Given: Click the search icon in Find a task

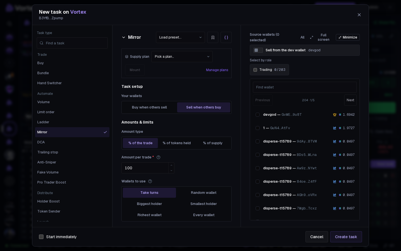Looking at the screenshot, I should [41, 43].
